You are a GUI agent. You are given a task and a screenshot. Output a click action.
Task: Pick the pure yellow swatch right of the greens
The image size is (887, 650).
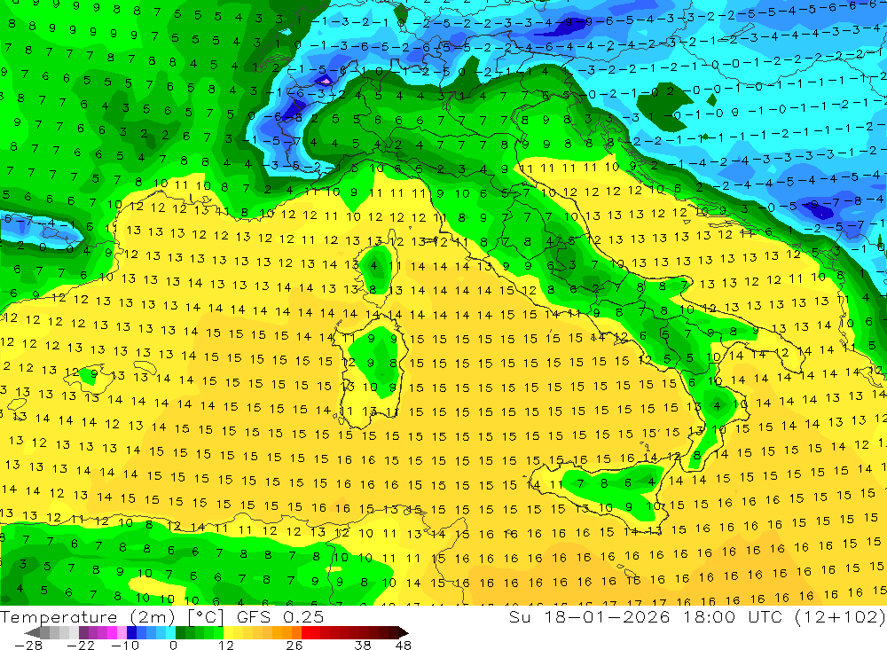pyautogui.click(x=229, y=632)
